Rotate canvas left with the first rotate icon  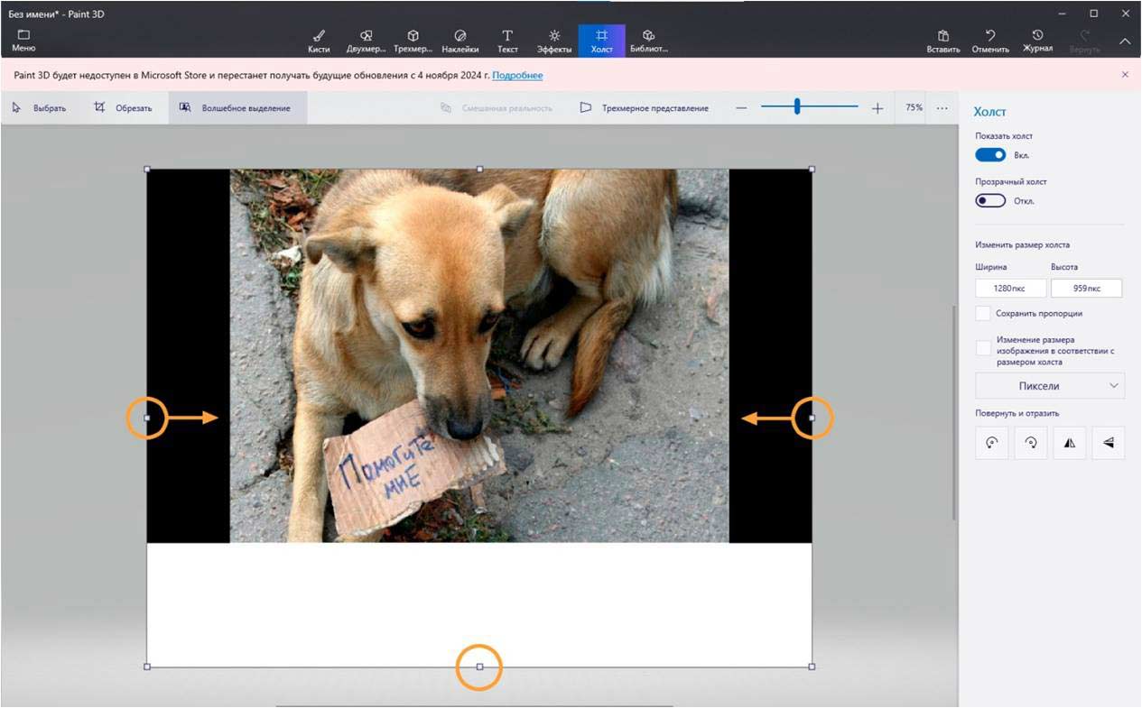coord(991,443)
